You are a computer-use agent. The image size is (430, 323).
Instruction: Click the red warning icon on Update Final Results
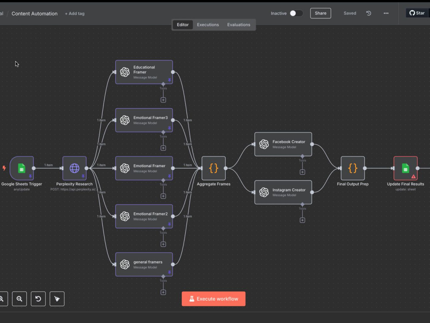click(413, 176)
